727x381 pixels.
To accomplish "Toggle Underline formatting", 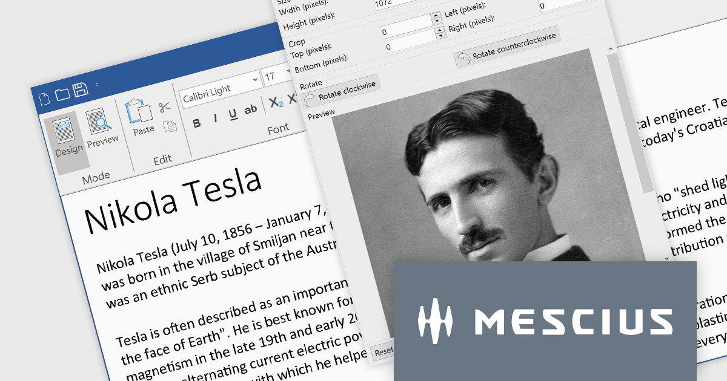I will click(232, 115).
